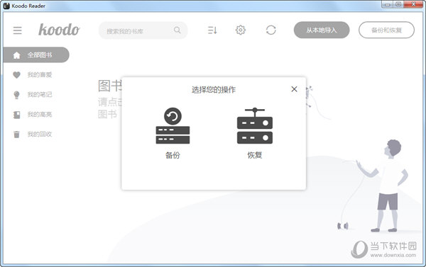Minimize the Koodo Reader window
426x267 pixels.
point(387,5)
